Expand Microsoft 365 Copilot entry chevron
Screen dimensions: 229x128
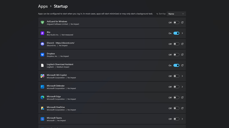point(182,76)
